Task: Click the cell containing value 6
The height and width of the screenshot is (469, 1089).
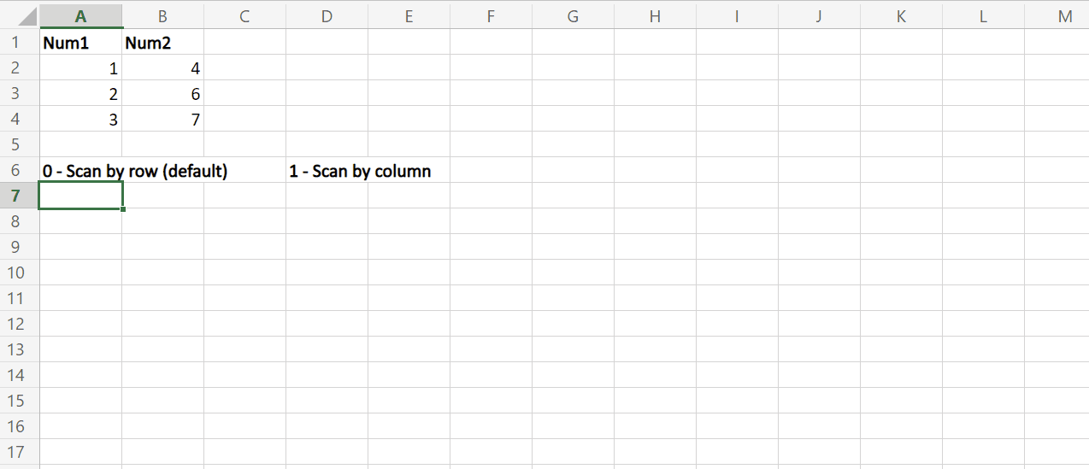Action: (x=162, y=94)
